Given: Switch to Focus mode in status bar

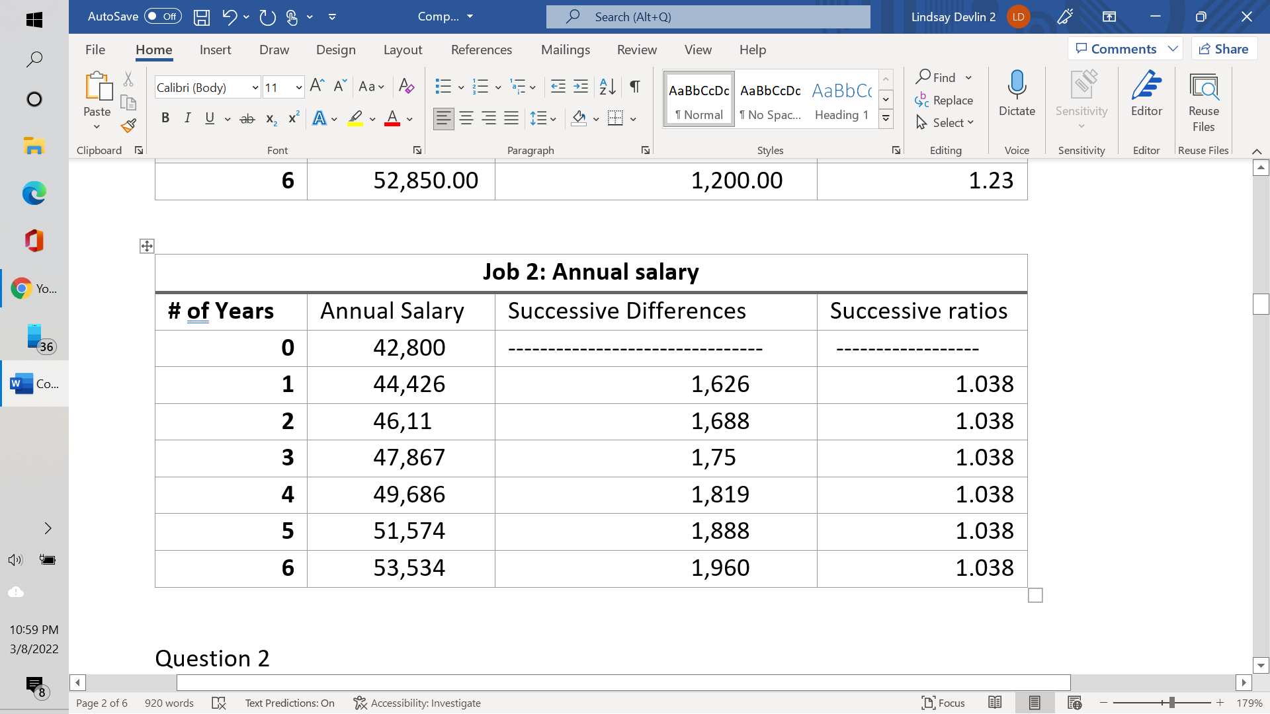Looking at the screenshot, I should (x=943, y=703).
